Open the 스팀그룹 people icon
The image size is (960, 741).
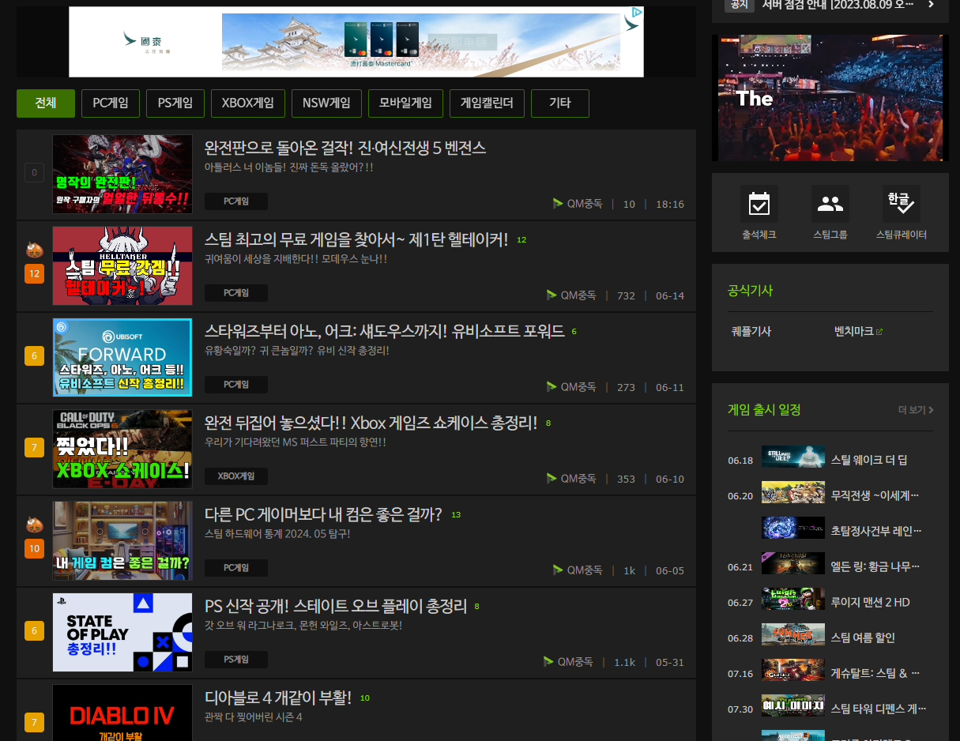(830, 204)
